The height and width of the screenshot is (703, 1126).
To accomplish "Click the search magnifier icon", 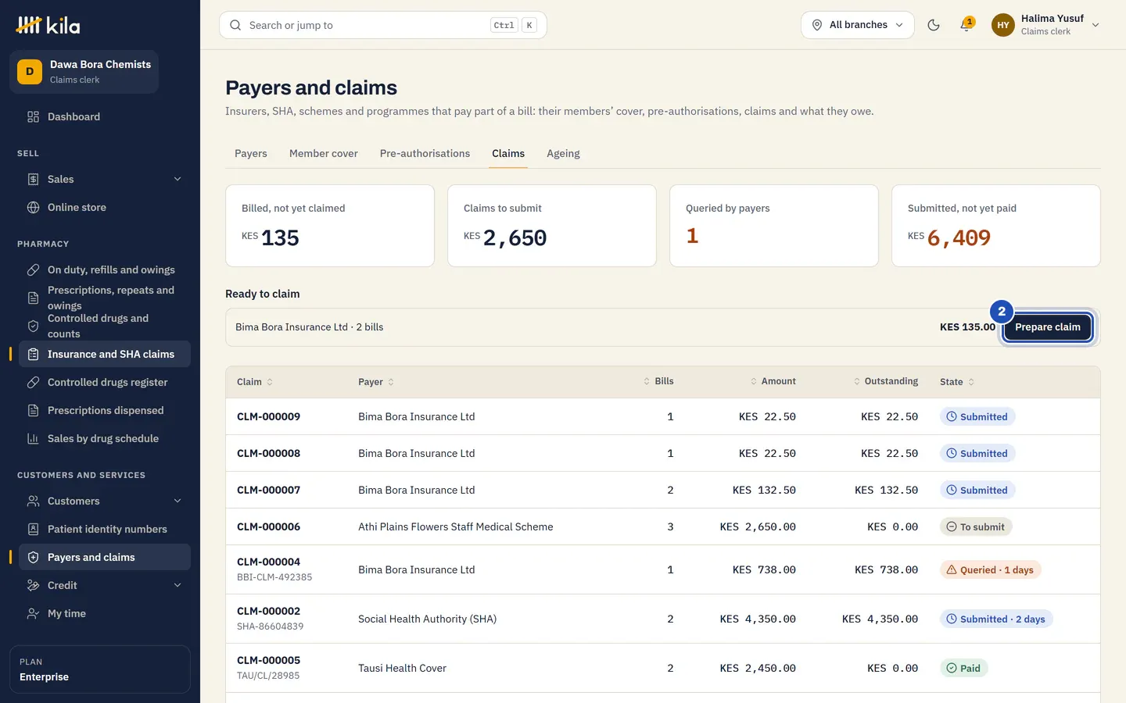I will 235,25.
